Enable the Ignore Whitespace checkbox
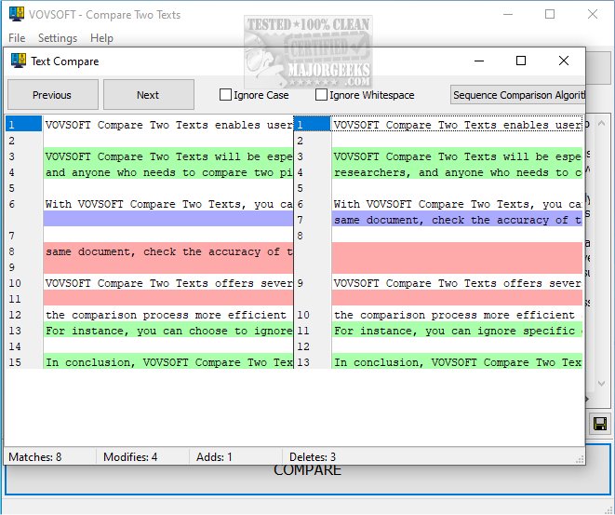Screen dimensions: 615x515 tap(321, 95)
